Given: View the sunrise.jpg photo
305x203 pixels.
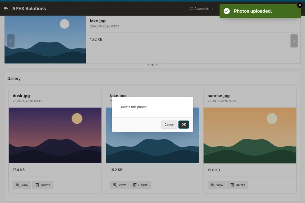Looking at the screenshot, I should coord(217,185).
